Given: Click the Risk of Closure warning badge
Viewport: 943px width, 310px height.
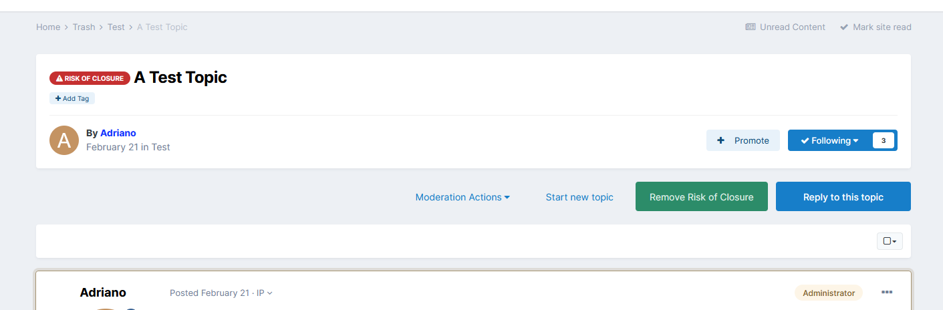Looking at the screenshot, I should pyautogui.click(x=90, y=78).
